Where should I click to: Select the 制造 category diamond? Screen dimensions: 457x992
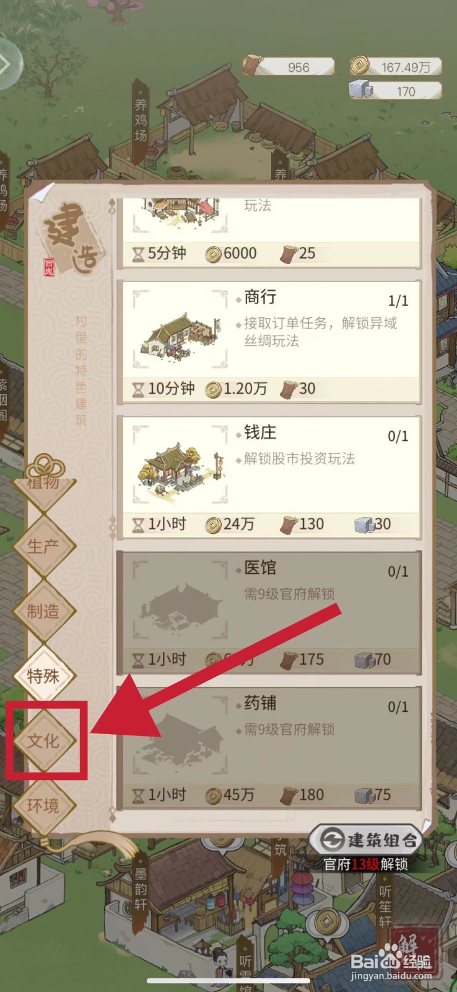43,611
